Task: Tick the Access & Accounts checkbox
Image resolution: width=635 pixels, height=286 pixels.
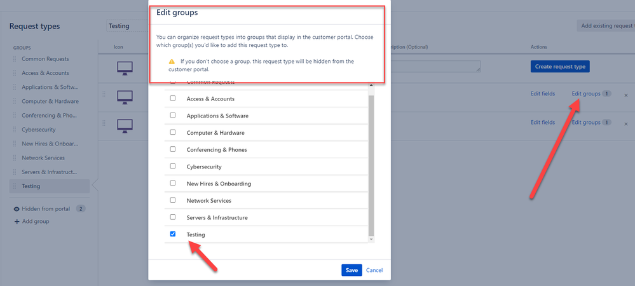Action: click(173, 99)
